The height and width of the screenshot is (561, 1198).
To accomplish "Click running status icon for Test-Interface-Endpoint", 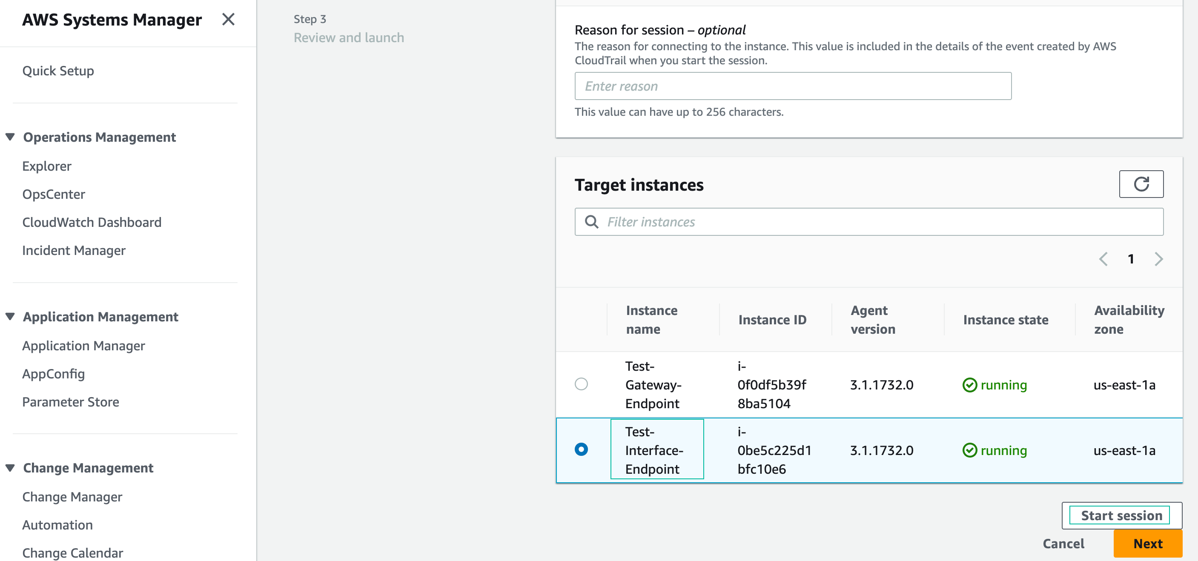I will tap(969, 450).
